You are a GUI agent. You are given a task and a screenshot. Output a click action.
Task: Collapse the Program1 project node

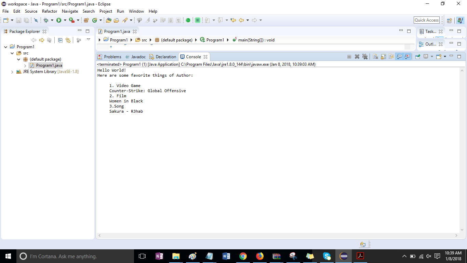click(x=6, y=47)
